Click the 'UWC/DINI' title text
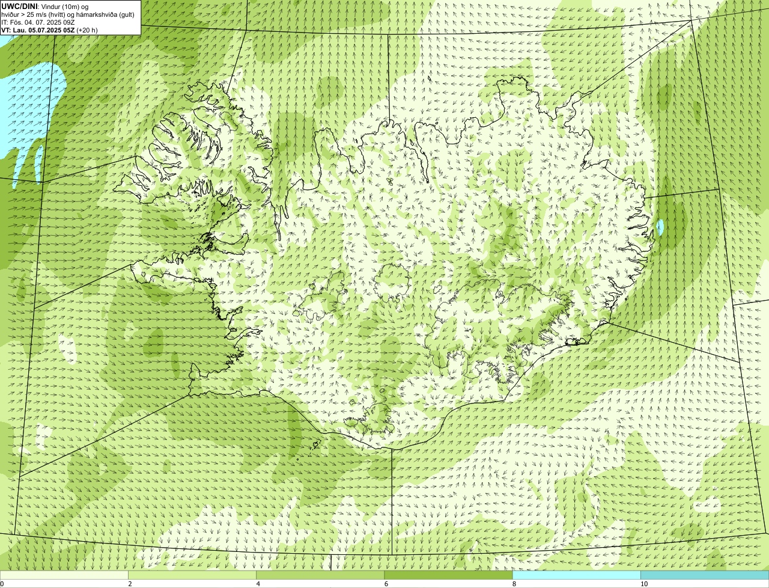769x588 pixels. (19, 6)
